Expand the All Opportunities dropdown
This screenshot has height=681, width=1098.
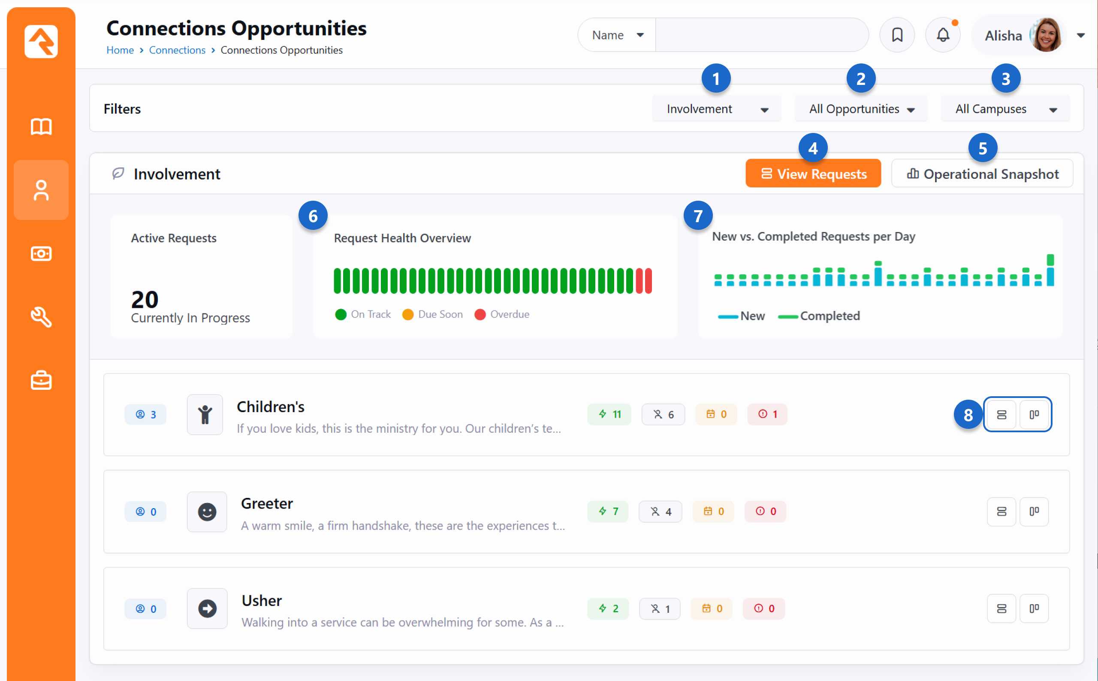pos(861,109)
